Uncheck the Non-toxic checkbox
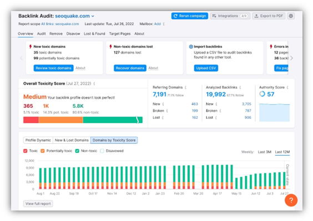The height and width of the screenshot is (221, 313). pyautogui.click(x=77, y=151)
